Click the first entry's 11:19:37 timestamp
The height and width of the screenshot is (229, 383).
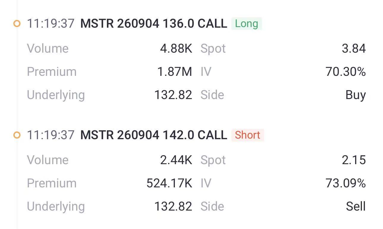[50, 23]
